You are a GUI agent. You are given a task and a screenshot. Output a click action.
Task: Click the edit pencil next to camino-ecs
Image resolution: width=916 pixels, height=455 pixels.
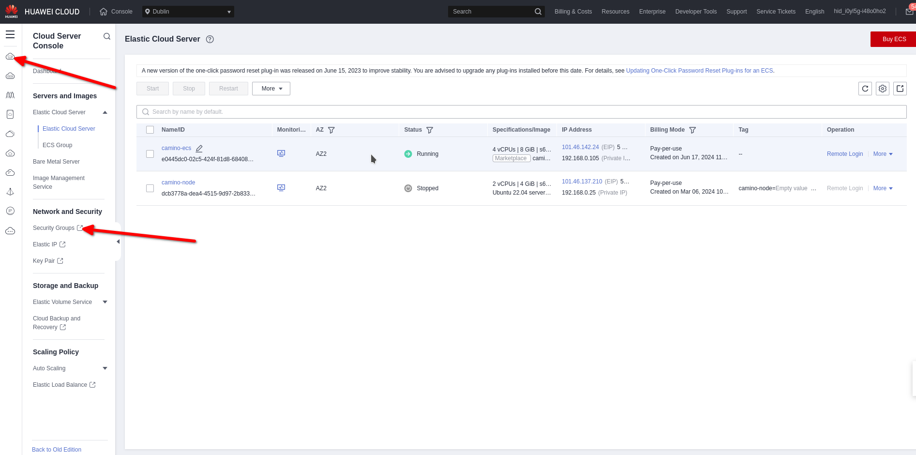click(x=199, y=149)
